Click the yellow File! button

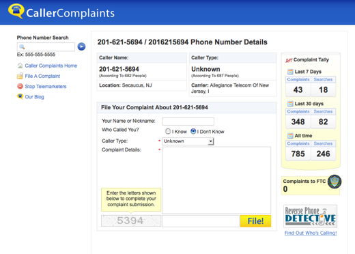[x=255, y=221]
